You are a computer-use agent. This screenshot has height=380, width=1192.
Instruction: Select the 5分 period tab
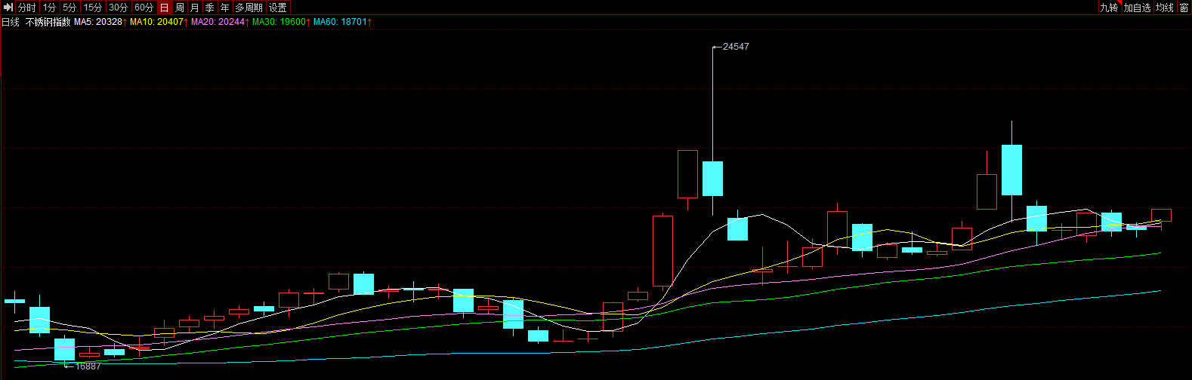(x=69, y=8)
